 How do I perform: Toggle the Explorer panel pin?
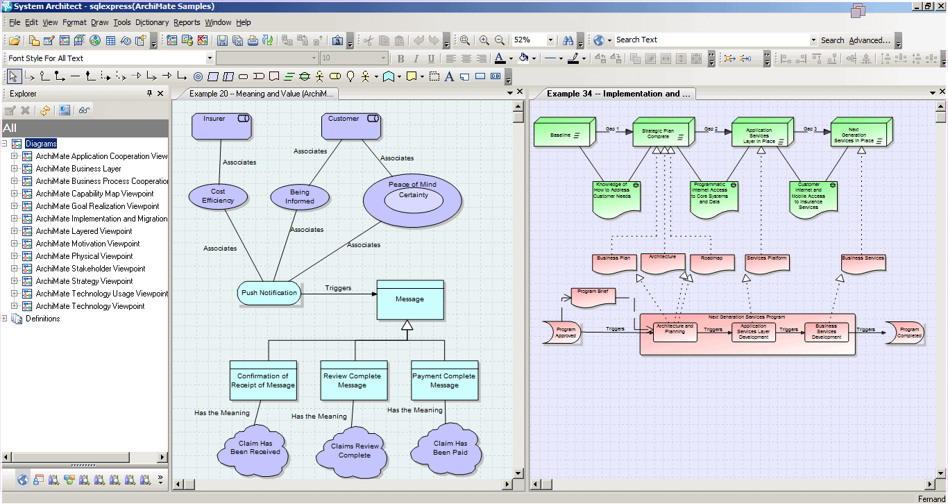[x=149, y=93]
